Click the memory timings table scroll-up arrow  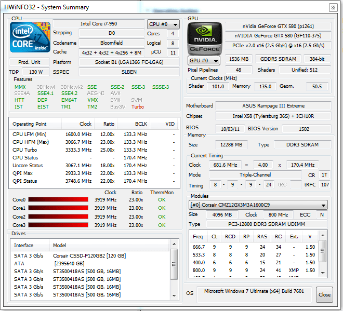(x=323, y=235)
